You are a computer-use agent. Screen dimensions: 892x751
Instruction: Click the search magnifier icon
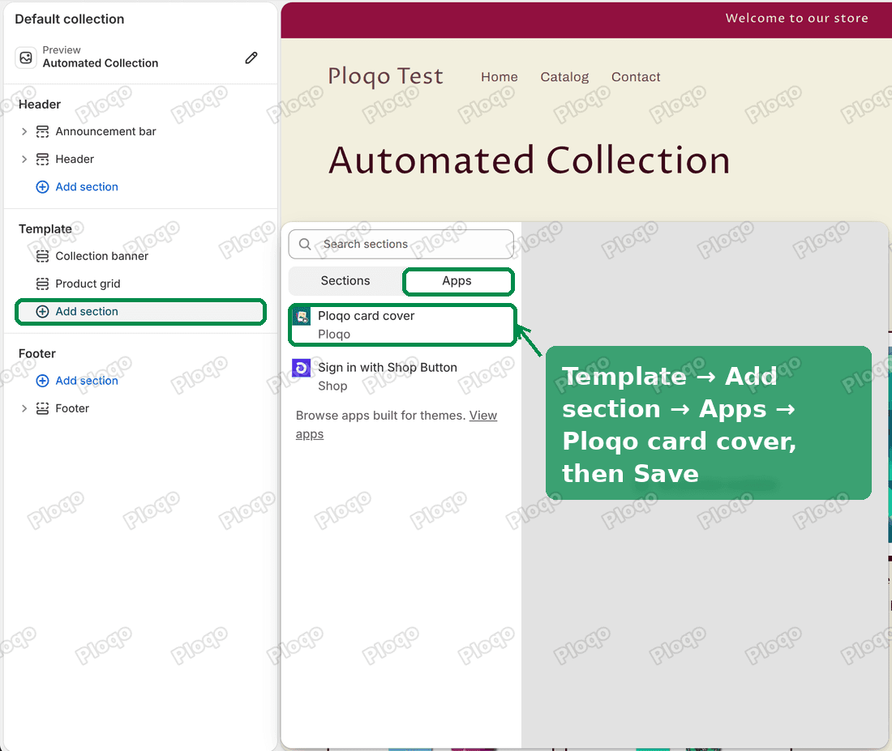tap(305, 244)
